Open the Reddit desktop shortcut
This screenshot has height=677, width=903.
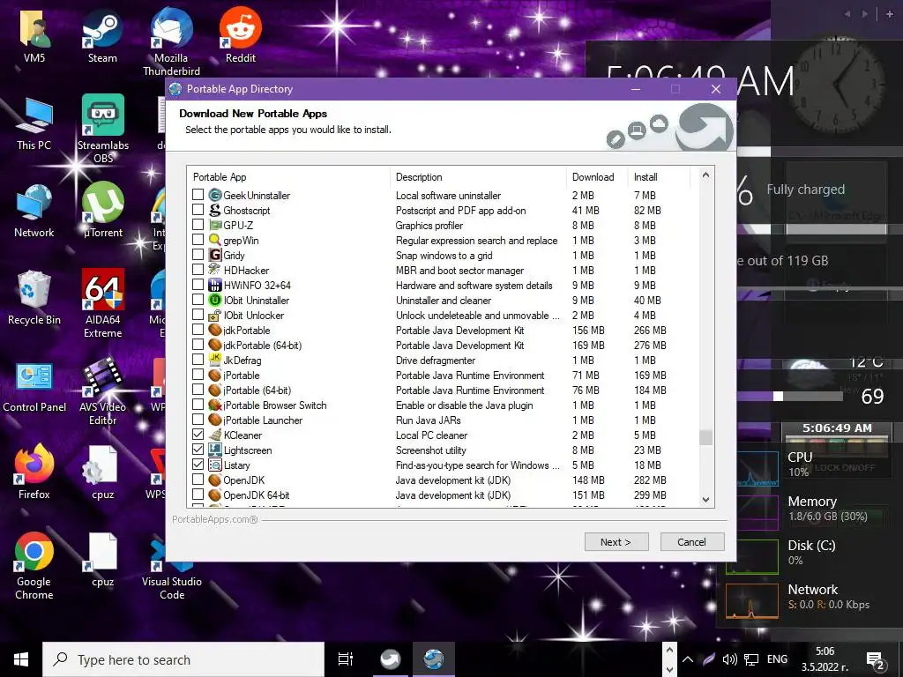point(240,35)
